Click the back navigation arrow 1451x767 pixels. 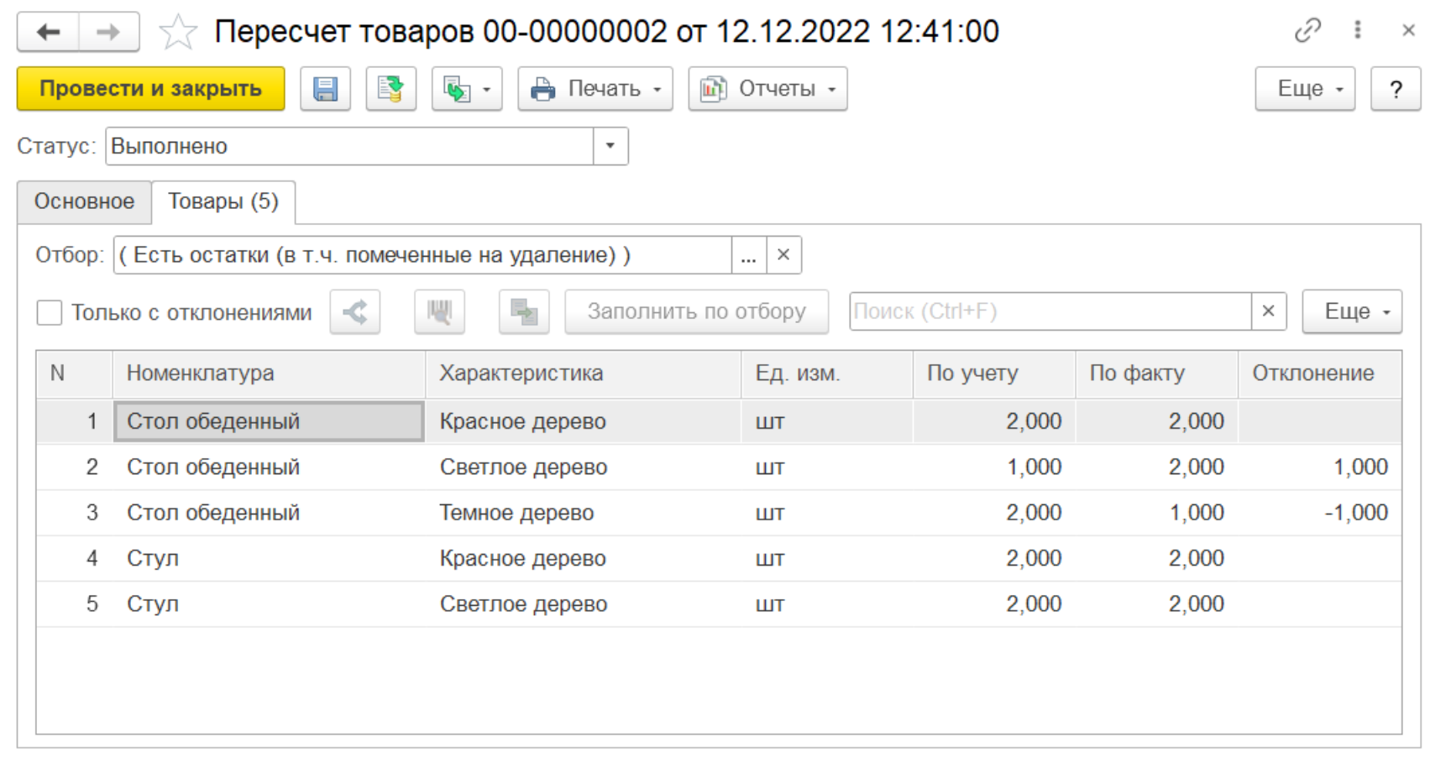pos(49,33)
